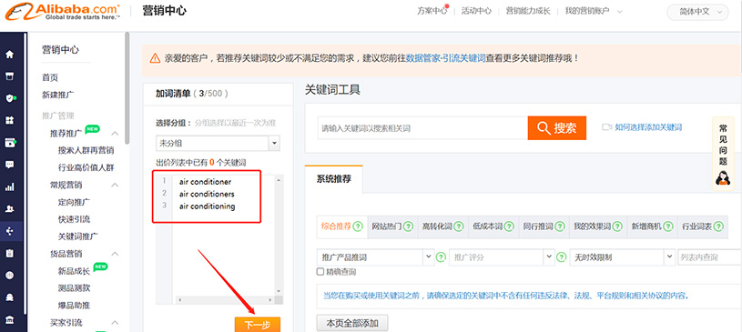
Task: Click the shield icon in the dark sidebar
Action: point(9,98)
